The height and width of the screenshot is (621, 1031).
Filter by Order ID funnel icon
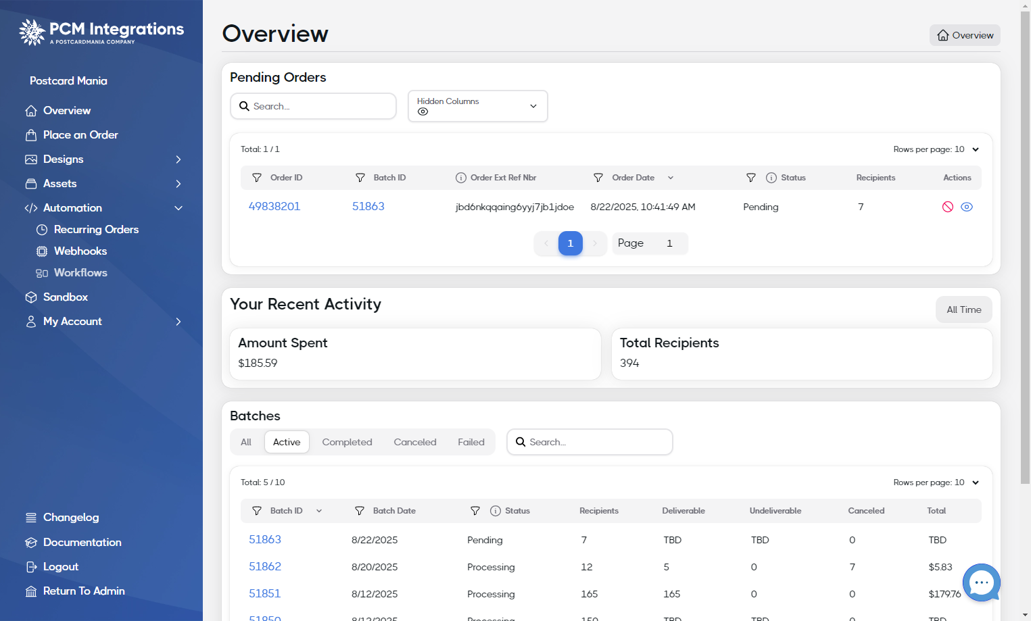pos(257,178)
